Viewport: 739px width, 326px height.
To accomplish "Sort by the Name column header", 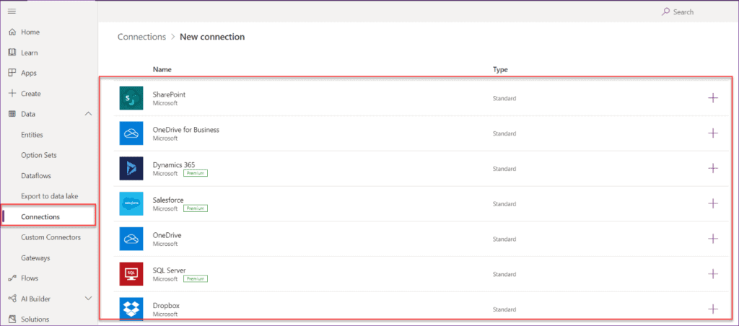I will 162,69.
